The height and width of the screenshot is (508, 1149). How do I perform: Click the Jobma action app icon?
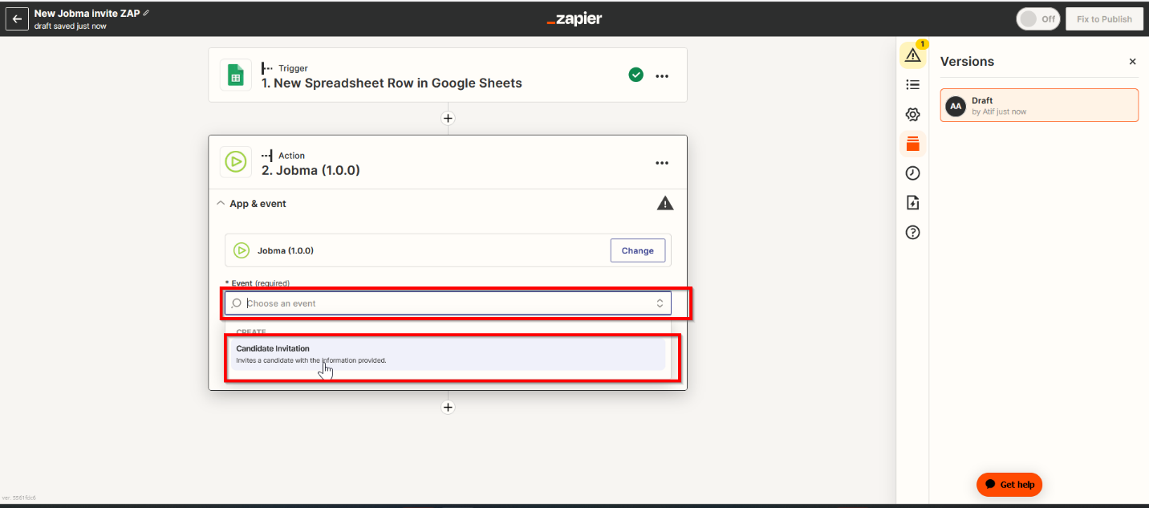click(x=236, y=162)
